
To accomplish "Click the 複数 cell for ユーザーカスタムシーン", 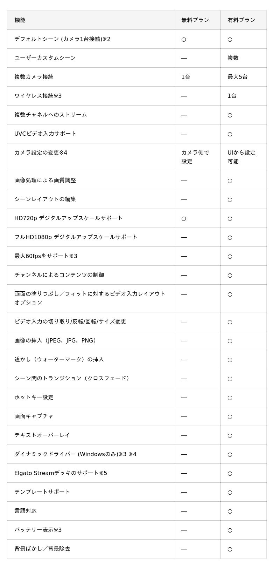I will pyautogui.click(x=233, y=58).
